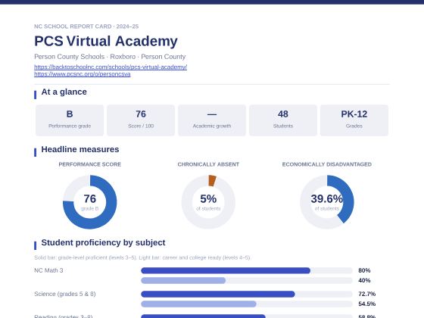This screenshot has width=424, height=318.
Task: Open the pcsnc.org personcsva link
Action: 83,74
